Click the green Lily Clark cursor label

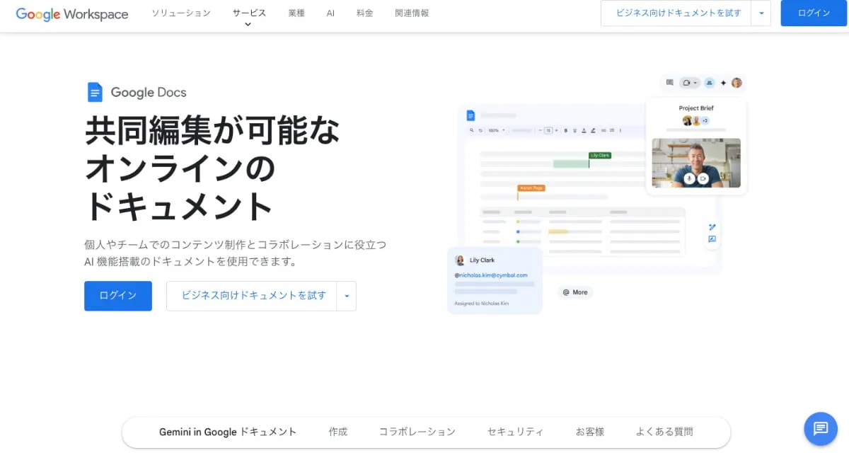pos(600,155)
